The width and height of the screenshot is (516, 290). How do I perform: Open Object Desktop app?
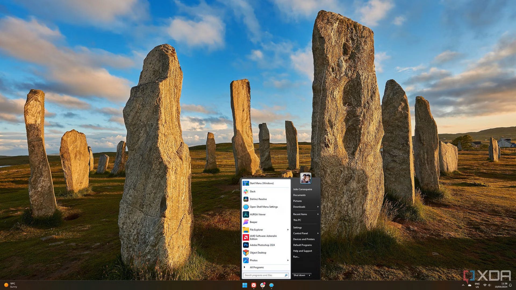pos(258,253)
